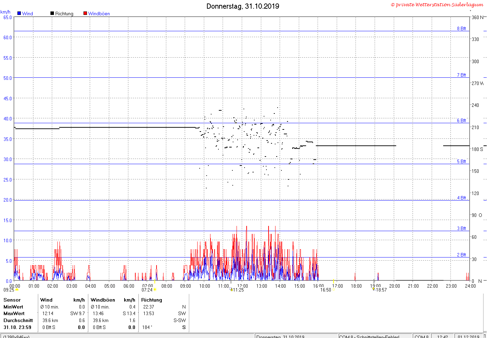Viewport: 487px width, 338px height.
Task: Click the 12:00 time axis label
Action: 242,286
